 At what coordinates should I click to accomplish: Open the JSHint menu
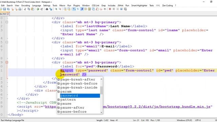(120, 5)
